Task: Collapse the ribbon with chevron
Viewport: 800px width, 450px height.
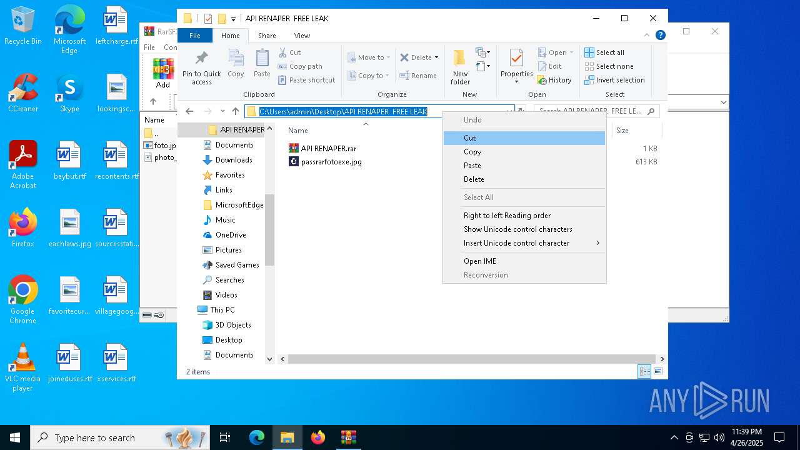Action: point(646,36)
